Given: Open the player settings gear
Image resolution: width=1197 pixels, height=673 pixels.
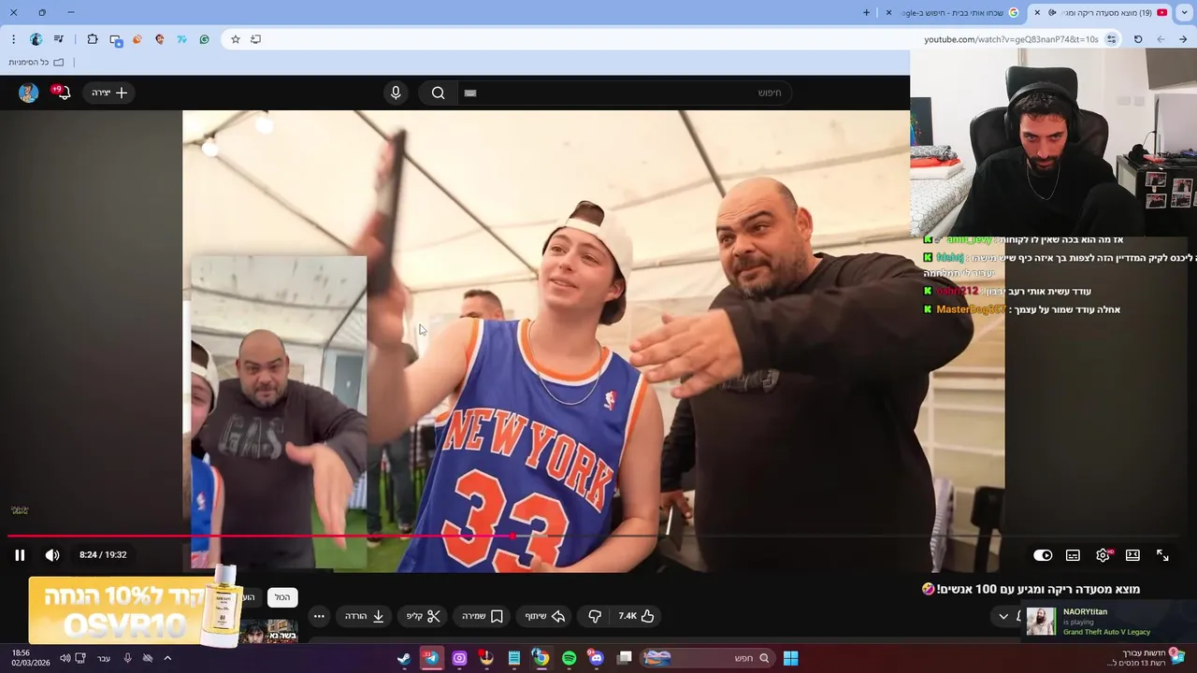Looking at the screenshot, I should 1103,555.
